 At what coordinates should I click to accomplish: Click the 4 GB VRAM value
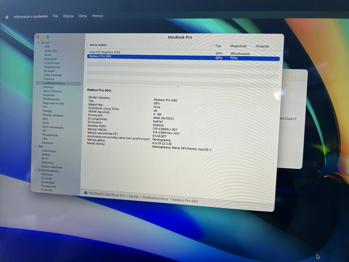(x=157, y=114)
